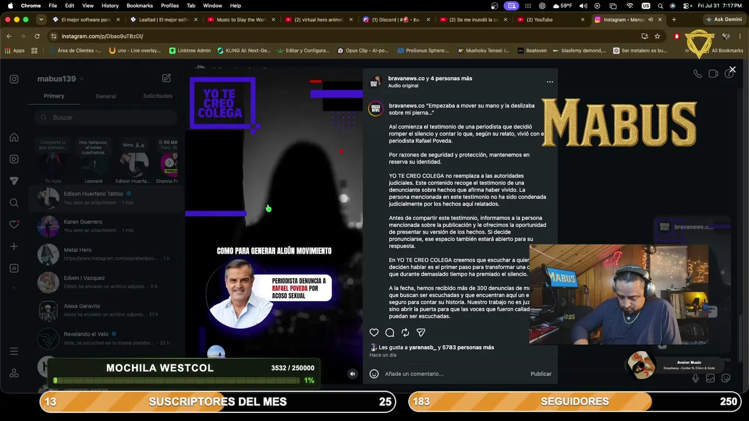Open Ask Gemini in Chrome
Image resolution: width=749 pixels, height=421 pixels.
click(x=724, y=19)
